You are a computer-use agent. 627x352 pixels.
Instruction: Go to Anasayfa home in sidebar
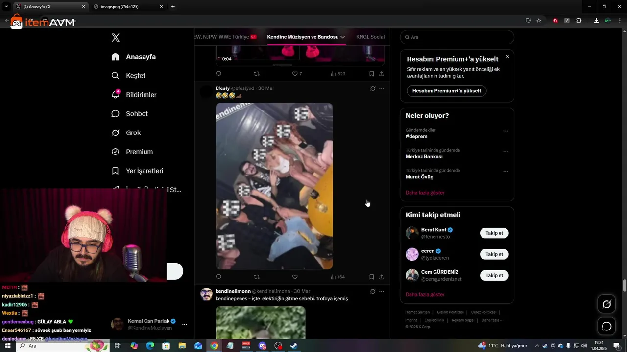pos(133,57)
